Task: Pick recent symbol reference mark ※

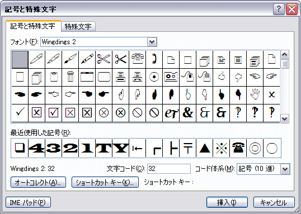Action: click(x=222, y=148)
